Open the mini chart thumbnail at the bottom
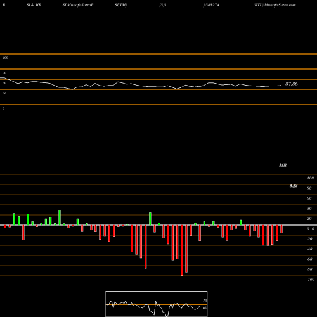 tap(157, 304)
